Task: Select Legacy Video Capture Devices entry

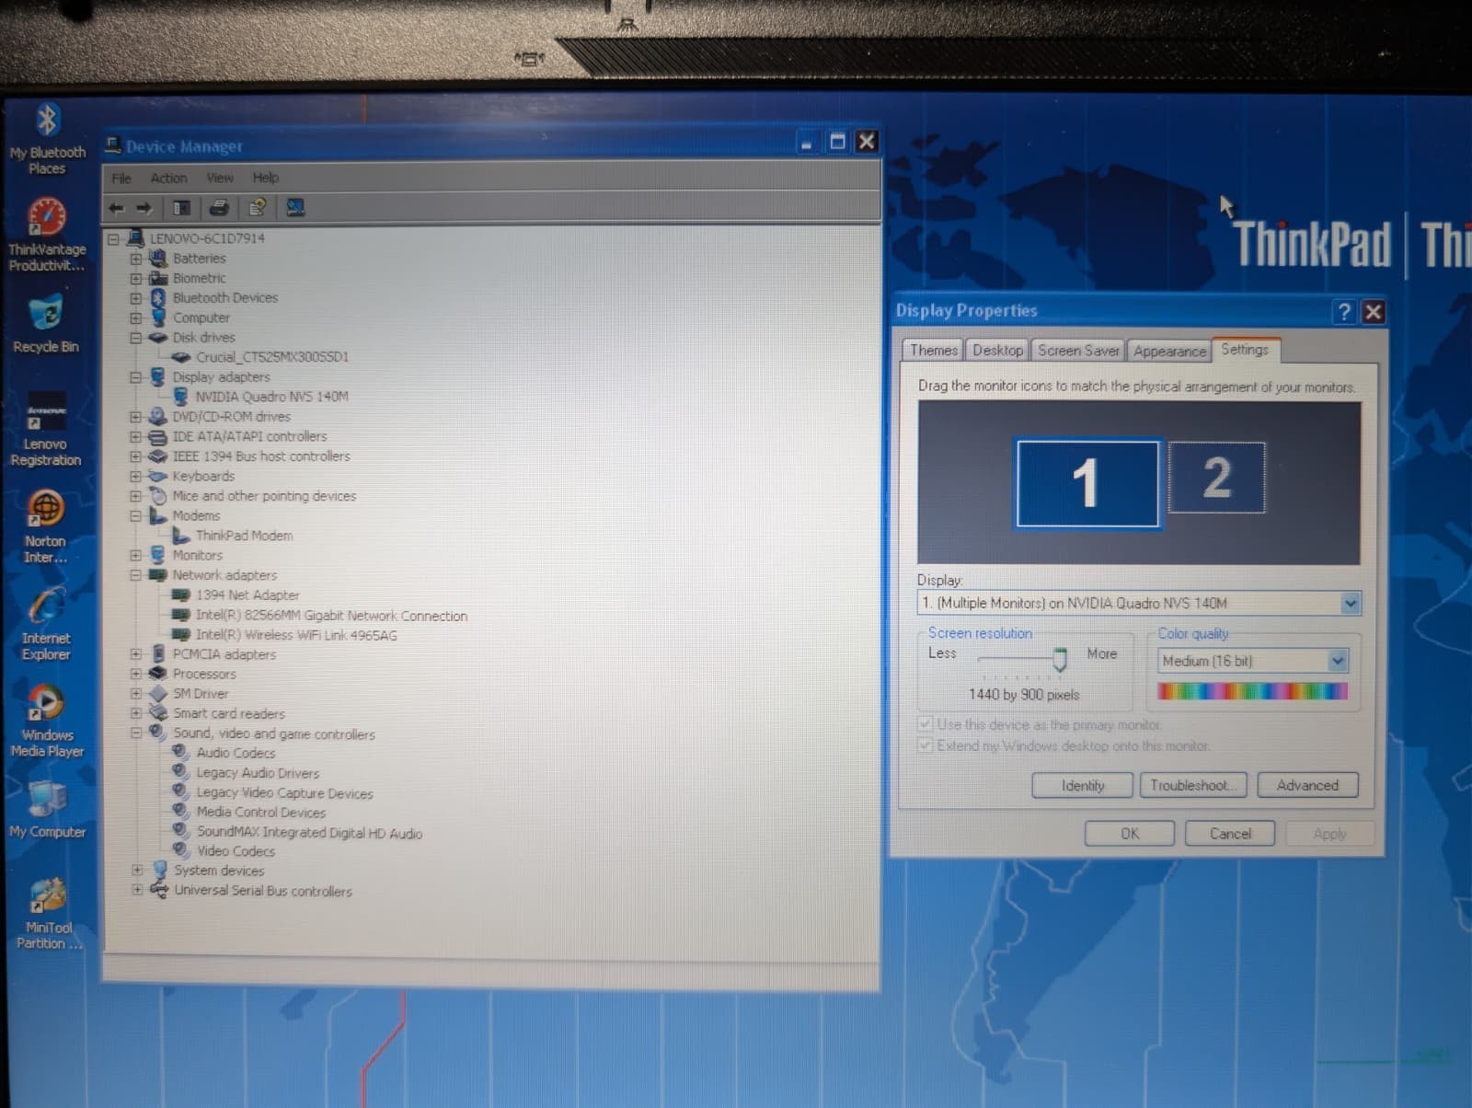Action: click(x=284, y=793)
